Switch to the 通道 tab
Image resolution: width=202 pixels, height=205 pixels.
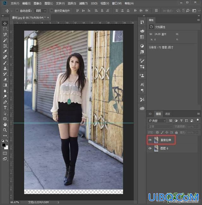(168, 114)
